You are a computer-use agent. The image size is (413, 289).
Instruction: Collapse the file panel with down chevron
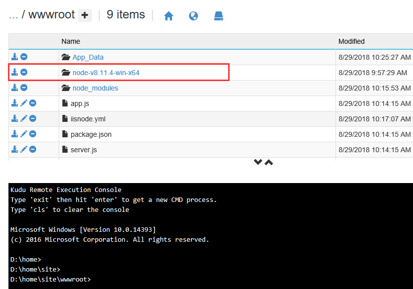pos(258,163)
